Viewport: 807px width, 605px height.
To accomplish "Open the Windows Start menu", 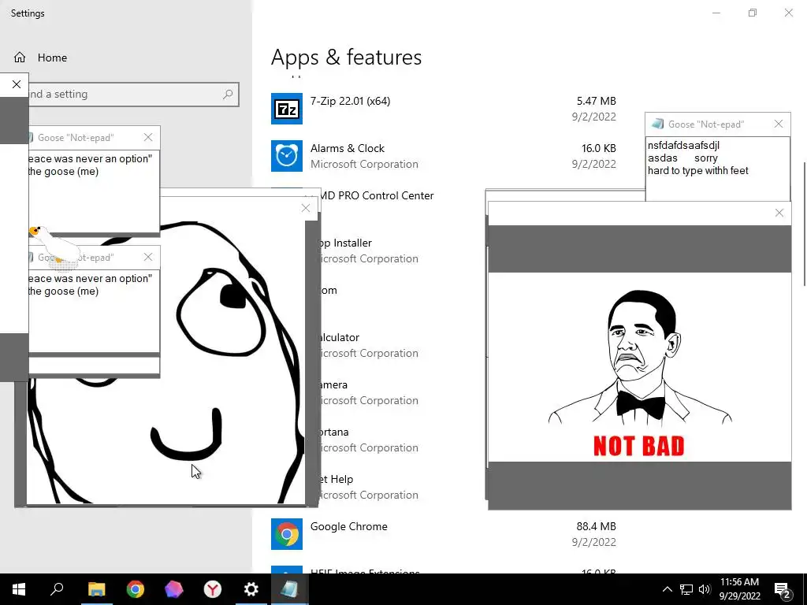I will [x=19, y=589].
